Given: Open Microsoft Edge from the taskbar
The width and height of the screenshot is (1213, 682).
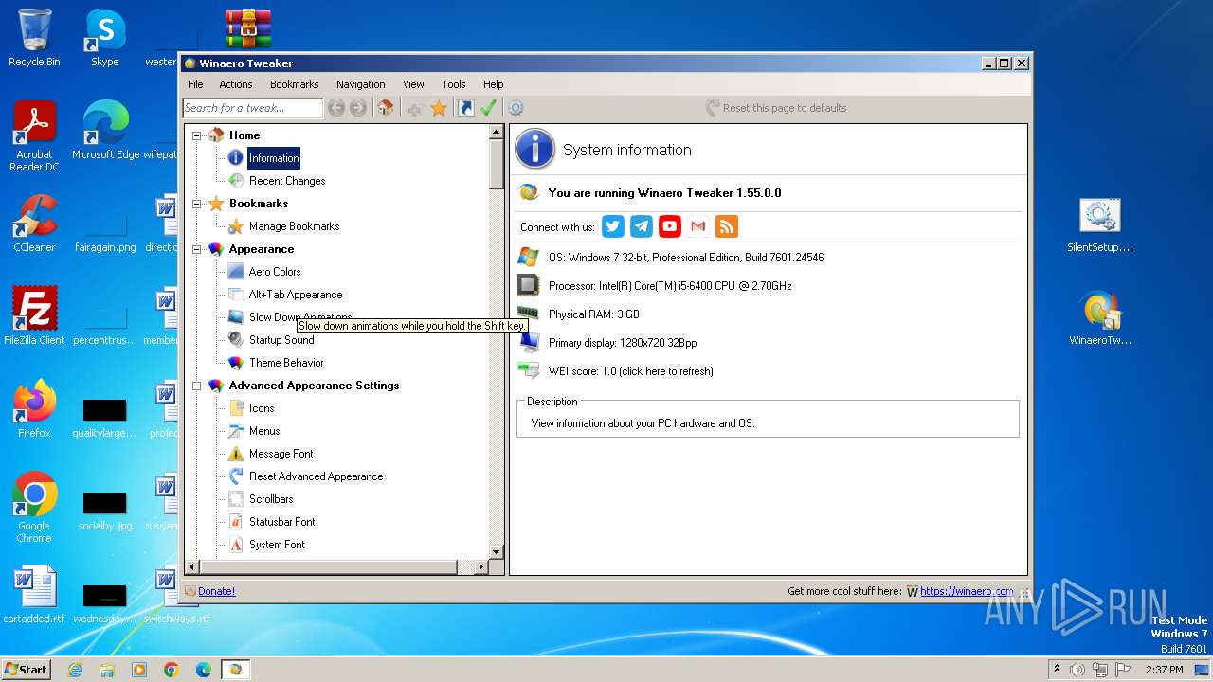Looking at the screenshot, I should point(204,670).
